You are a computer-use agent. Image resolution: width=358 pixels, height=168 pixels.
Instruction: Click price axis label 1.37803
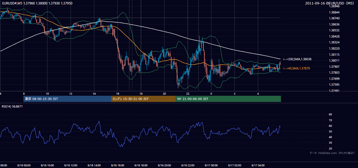(x=335, y=73)
